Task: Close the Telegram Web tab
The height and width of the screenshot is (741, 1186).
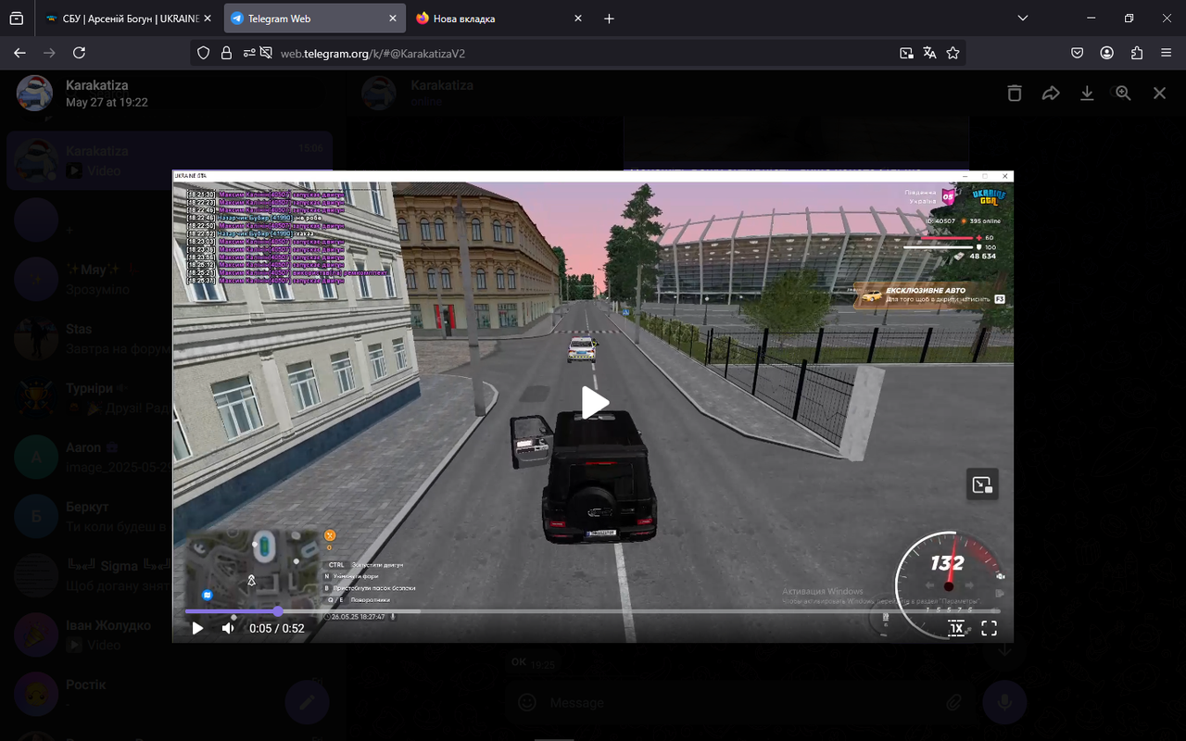Action: point(393,19)
